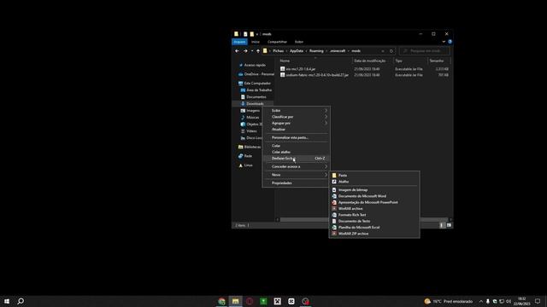Image resolution: width=547 pixels, height=307 pixels.
Task: Expand Agrupar por submenu
Action: (297, 123)
